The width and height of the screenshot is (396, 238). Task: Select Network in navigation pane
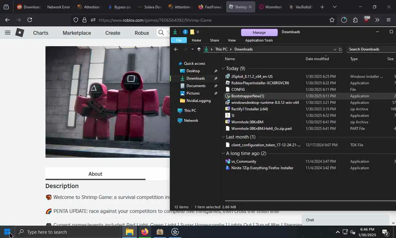(x=191, y=121)
